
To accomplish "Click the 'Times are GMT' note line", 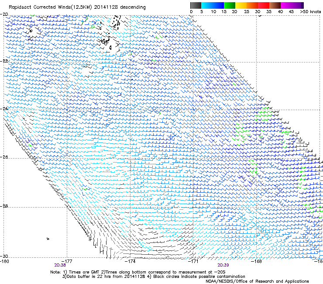I will pos(137,272).
